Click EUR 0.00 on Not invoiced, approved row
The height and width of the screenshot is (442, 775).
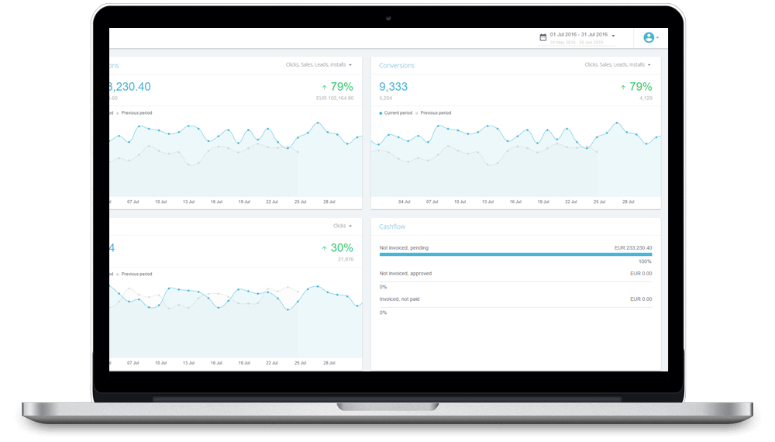point(641,274)
